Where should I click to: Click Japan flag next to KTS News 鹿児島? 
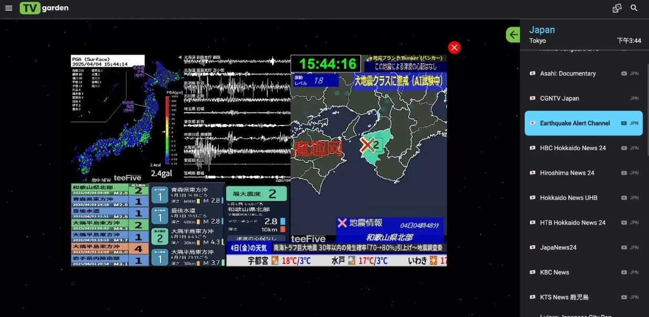533,297
